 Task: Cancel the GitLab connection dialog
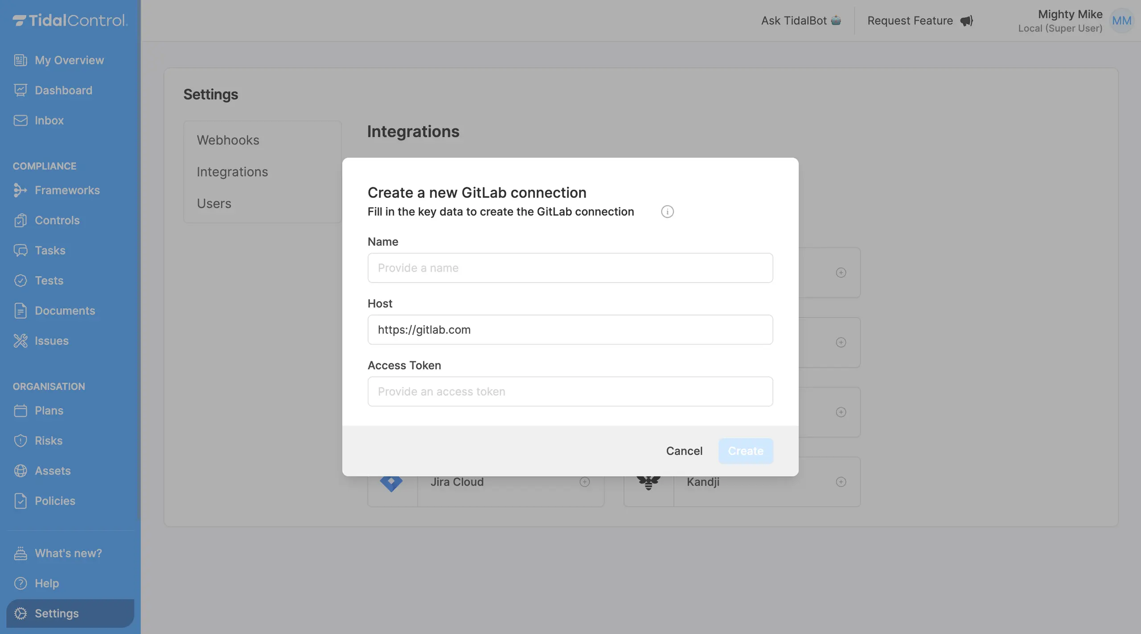(684, 451)
